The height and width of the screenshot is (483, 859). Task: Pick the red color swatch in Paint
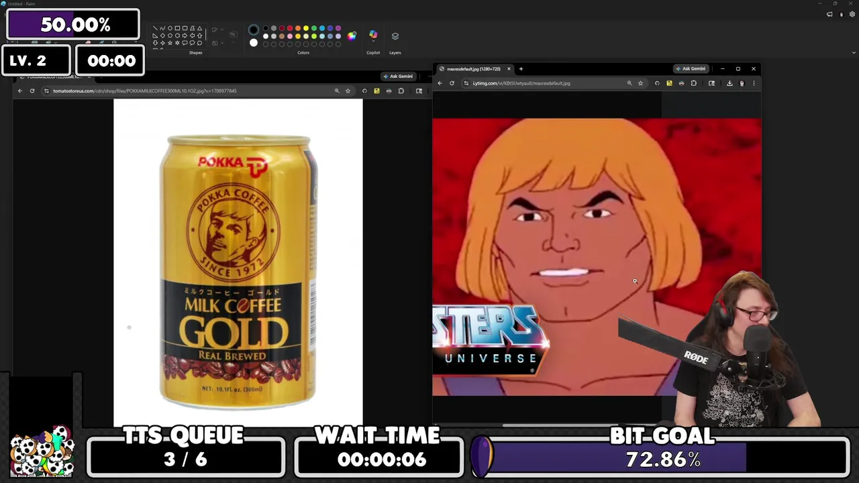(x=290, y=28)
